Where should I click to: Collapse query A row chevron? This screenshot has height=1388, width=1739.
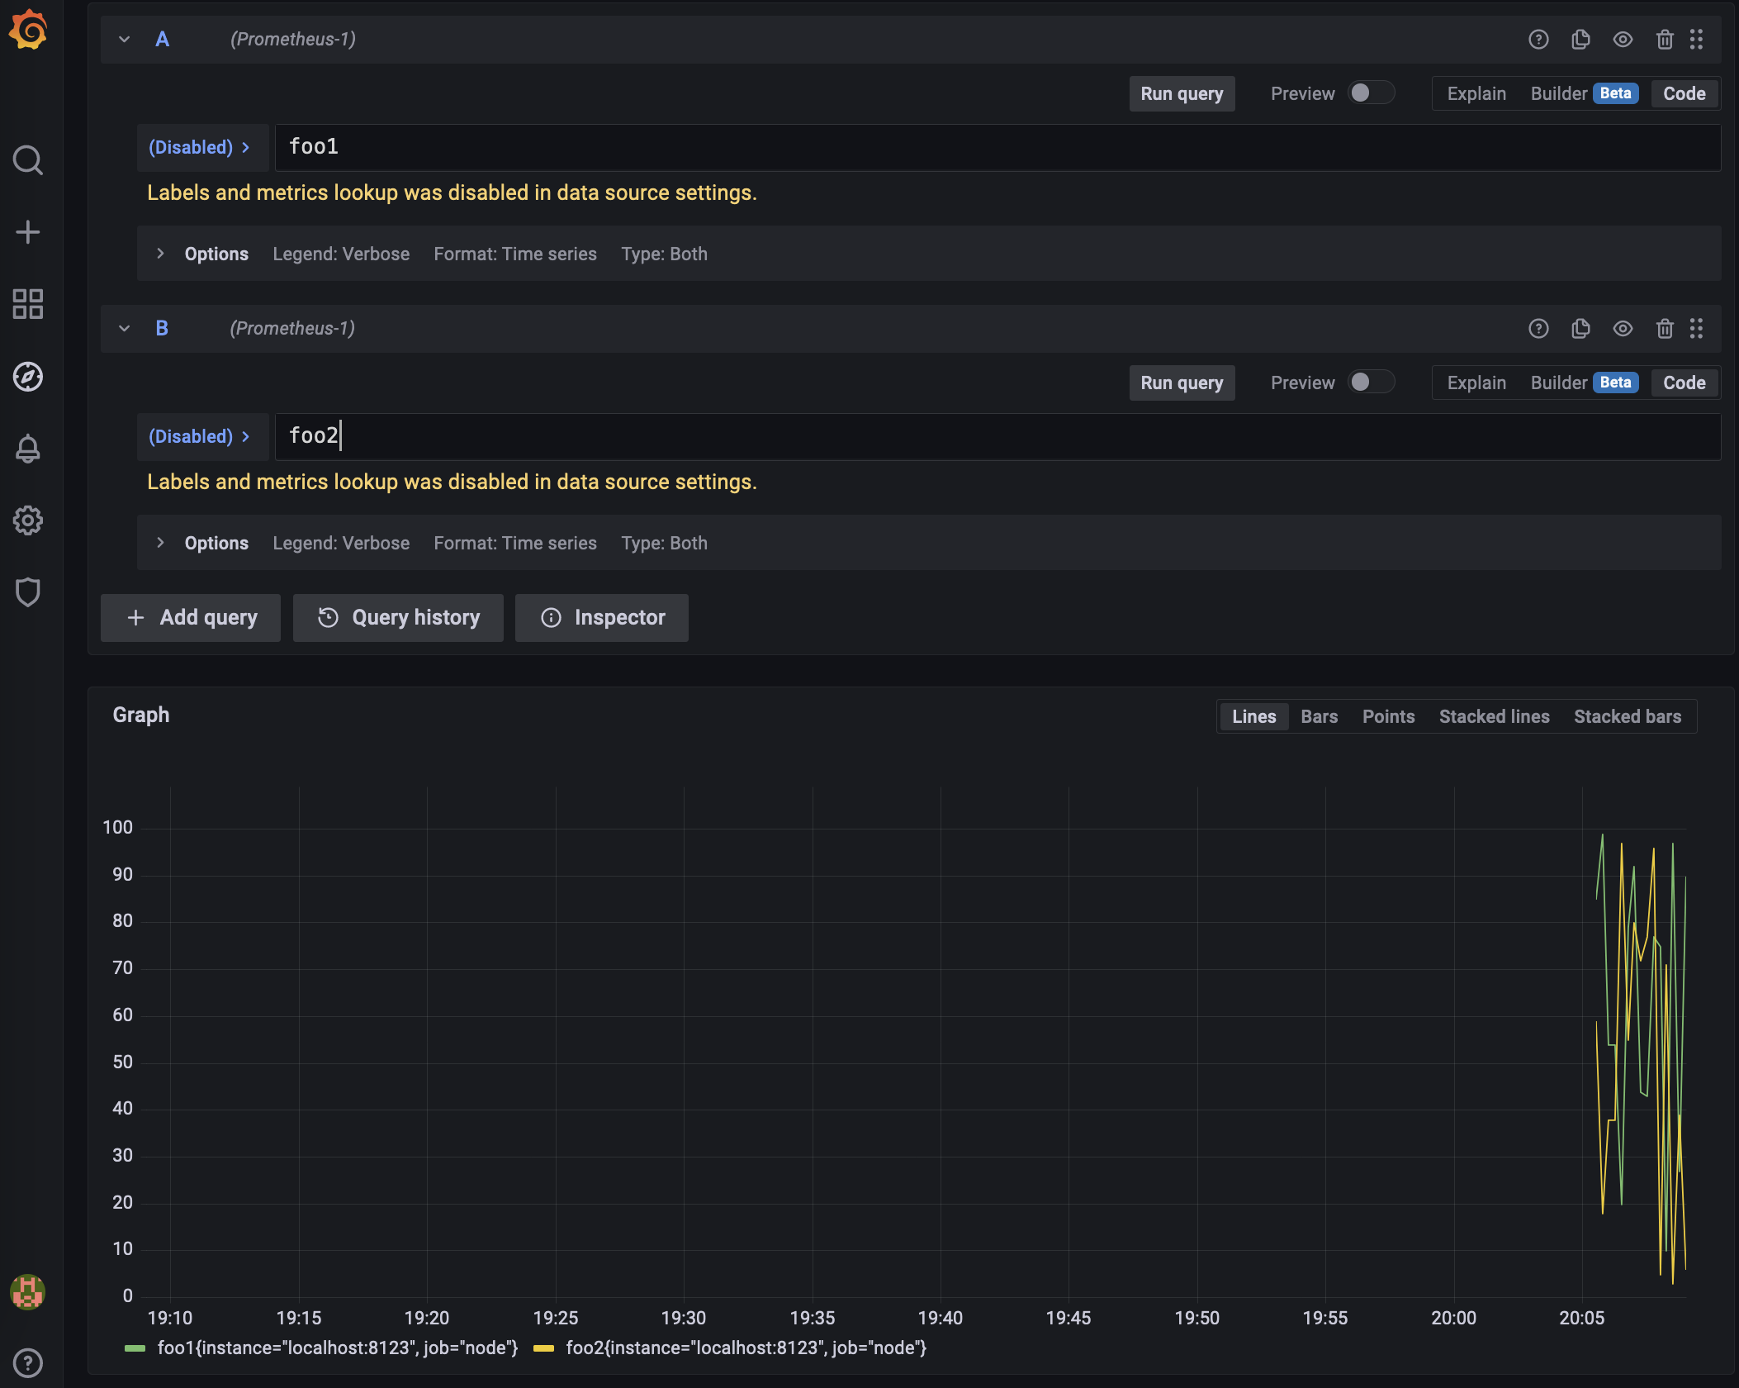coord(125,40)
